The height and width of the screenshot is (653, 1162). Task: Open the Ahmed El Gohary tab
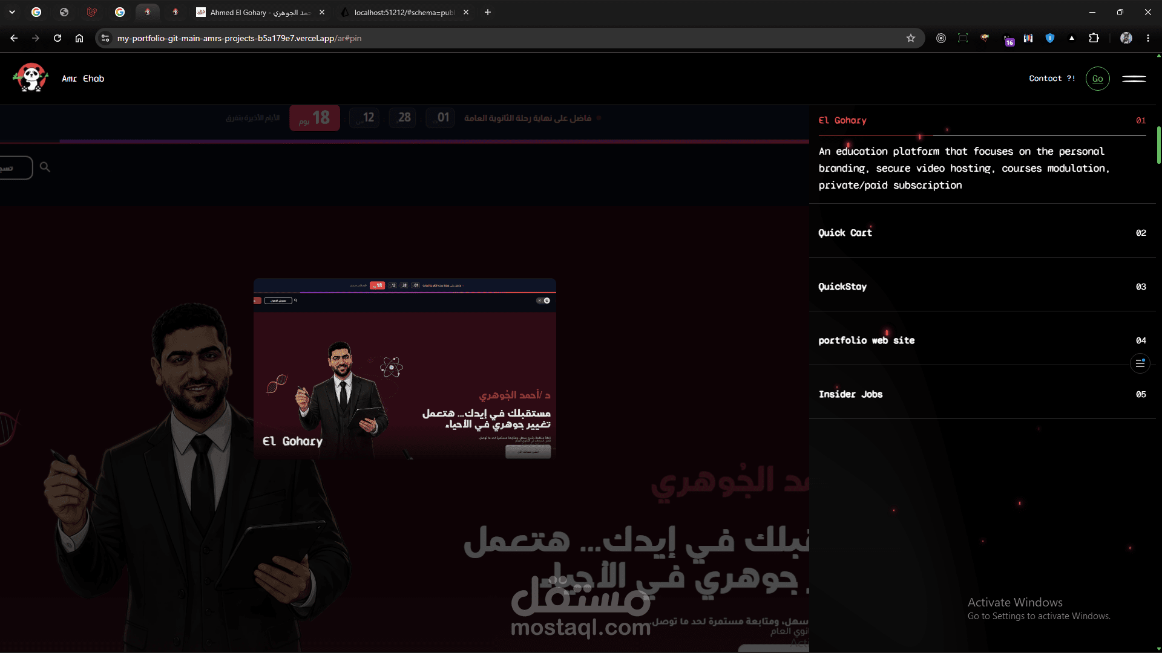tap(260, 12)
